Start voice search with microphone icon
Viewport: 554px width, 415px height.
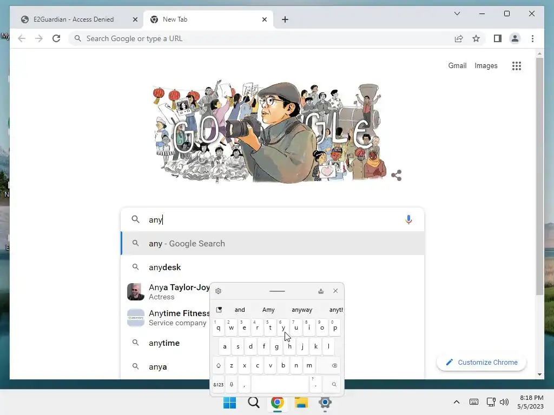click(x=408, y=219)
